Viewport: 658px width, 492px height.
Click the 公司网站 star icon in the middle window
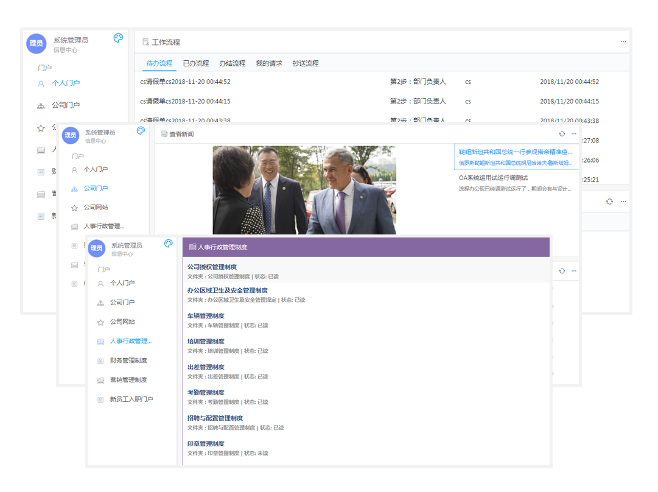pyautogui.click(x=74, y=208)
